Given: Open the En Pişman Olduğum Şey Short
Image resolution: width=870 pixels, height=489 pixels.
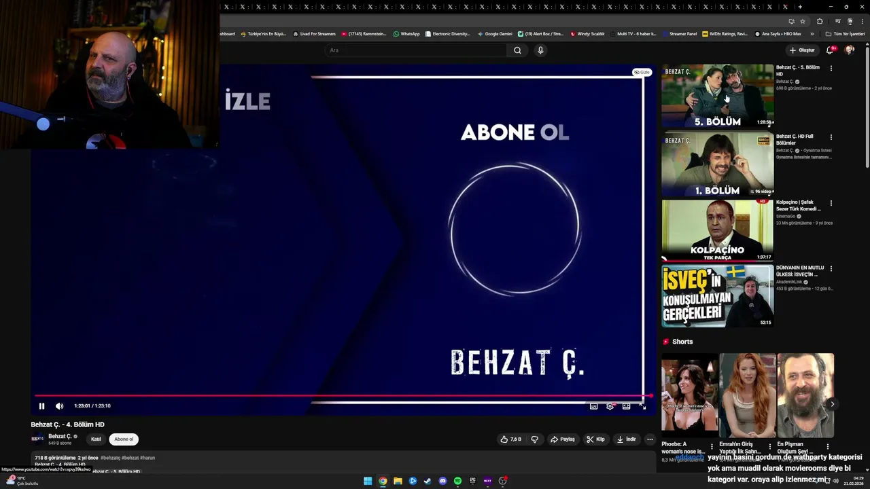Looking at the screenshot, I should coord(805,395).
